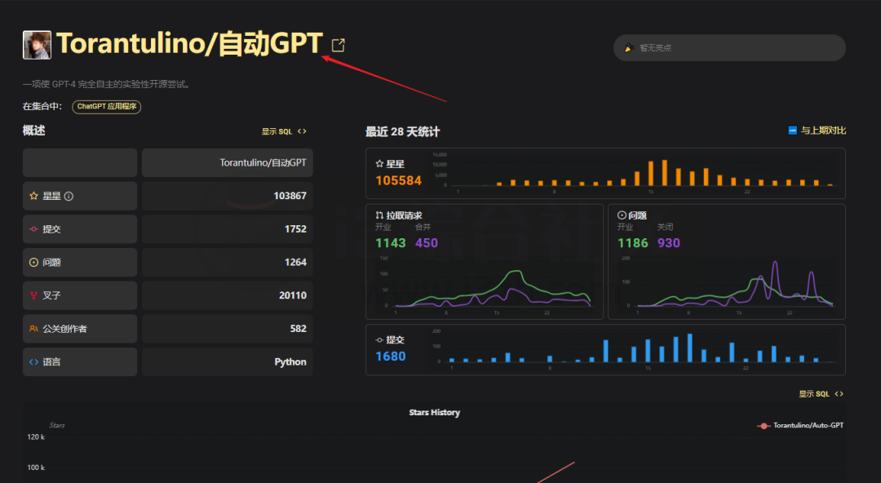Click the star icon in the 星星 overview row
This screenshot has height=483, width=881.
(x=33, y=196)
